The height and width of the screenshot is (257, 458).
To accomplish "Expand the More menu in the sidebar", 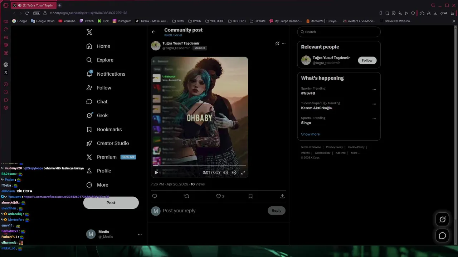I will point(97,185).
